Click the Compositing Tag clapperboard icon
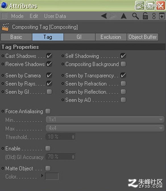This screenshot has width=166, height=191. [x=5, y=27]
